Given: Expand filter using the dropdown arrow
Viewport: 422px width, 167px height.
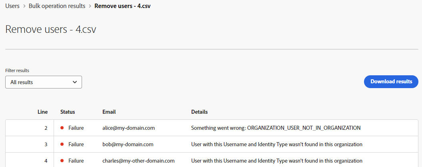Looking at the screenshot, I should pyautogui.click(x=75, y=82).
